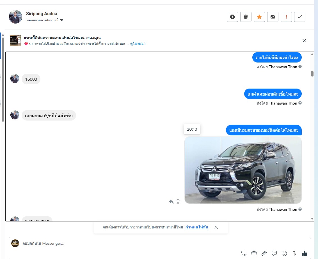This screenshot has width=318, height=259.
Task: Toggle the orange star follow-up flag
Action: pos(259,17)
